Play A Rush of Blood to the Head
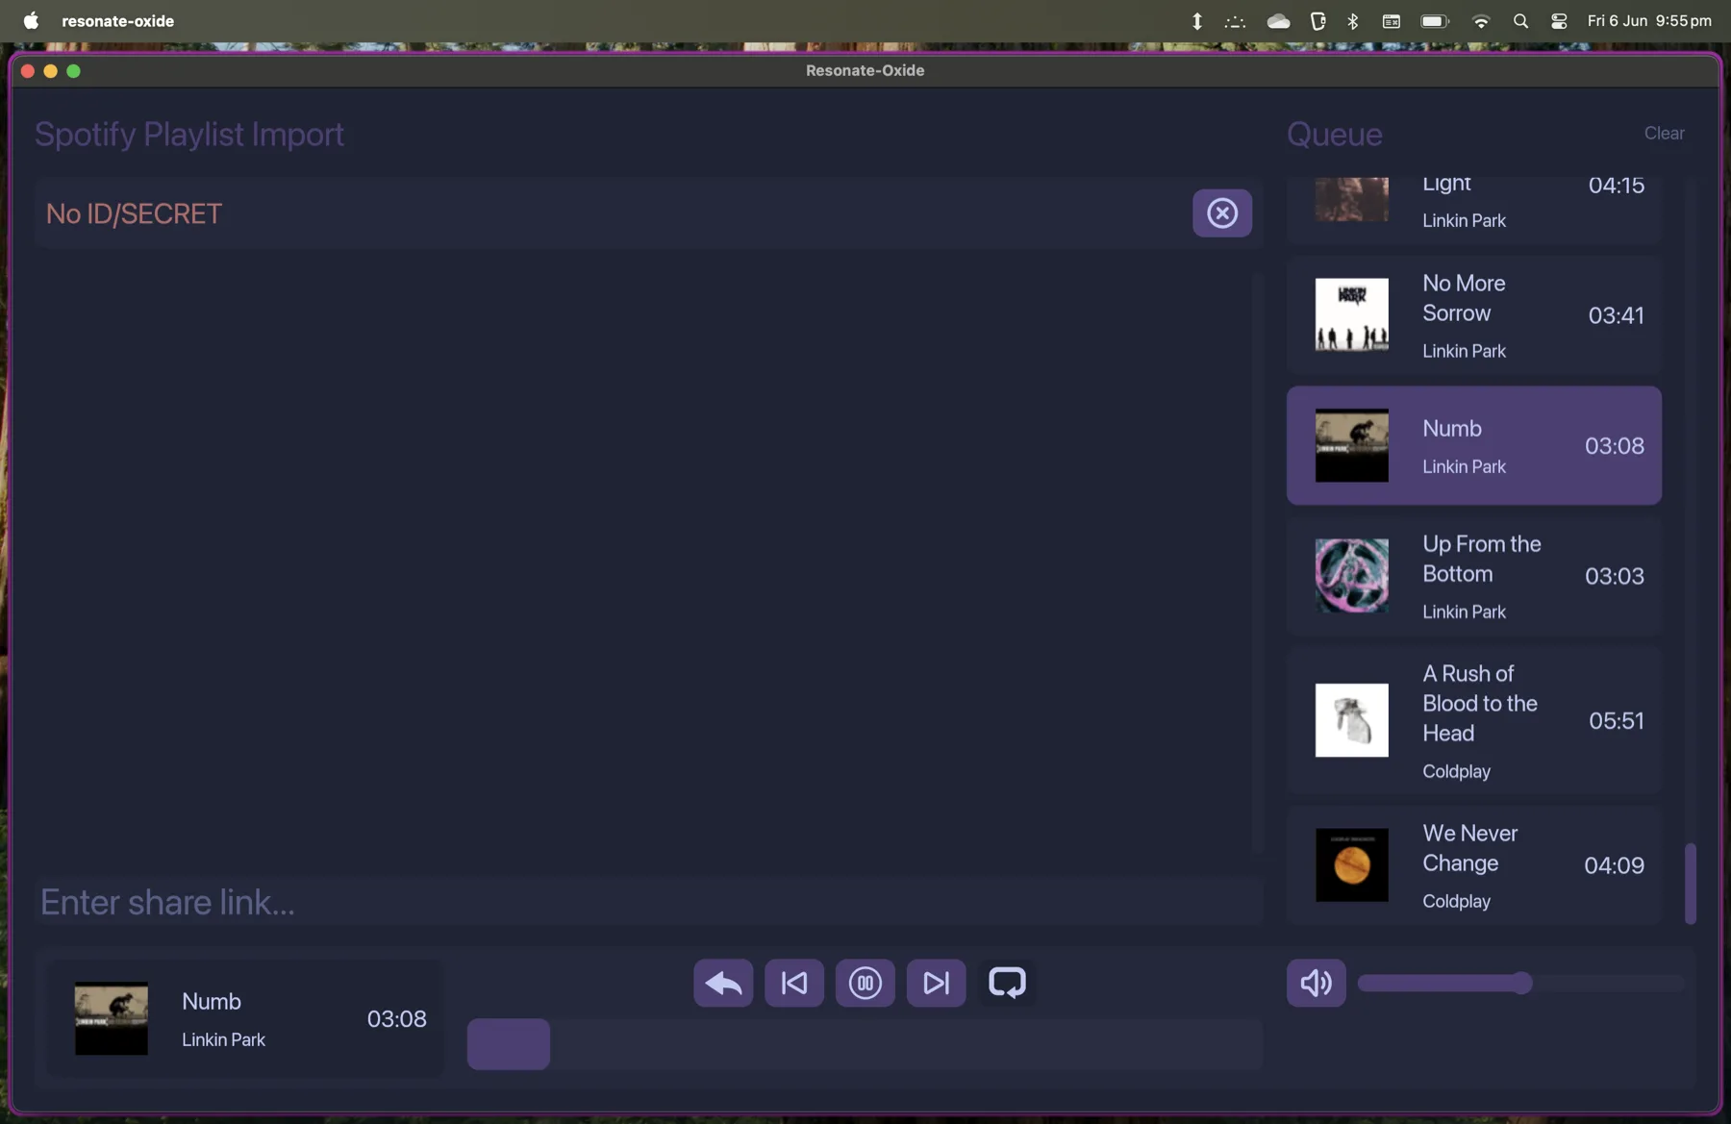This screenshot has height=1124, width=1731. 1473,720
